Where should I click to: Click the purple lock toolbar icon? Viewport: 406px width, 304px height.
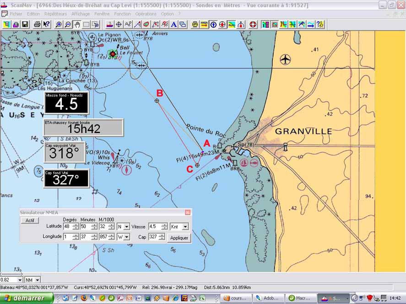[16, 25]
